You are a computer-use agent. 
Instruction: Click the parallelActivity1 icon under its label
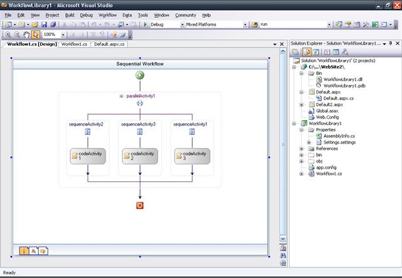click(x=139, y=104)
